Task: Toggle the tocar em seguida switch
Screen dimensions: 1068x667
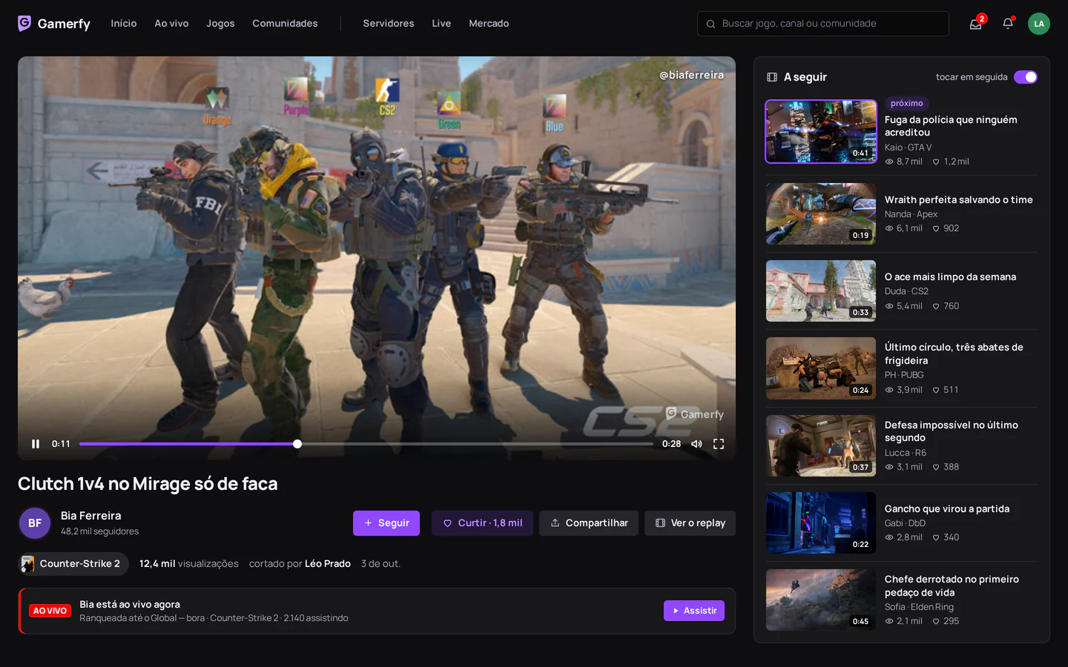Action: (1026, 77)
